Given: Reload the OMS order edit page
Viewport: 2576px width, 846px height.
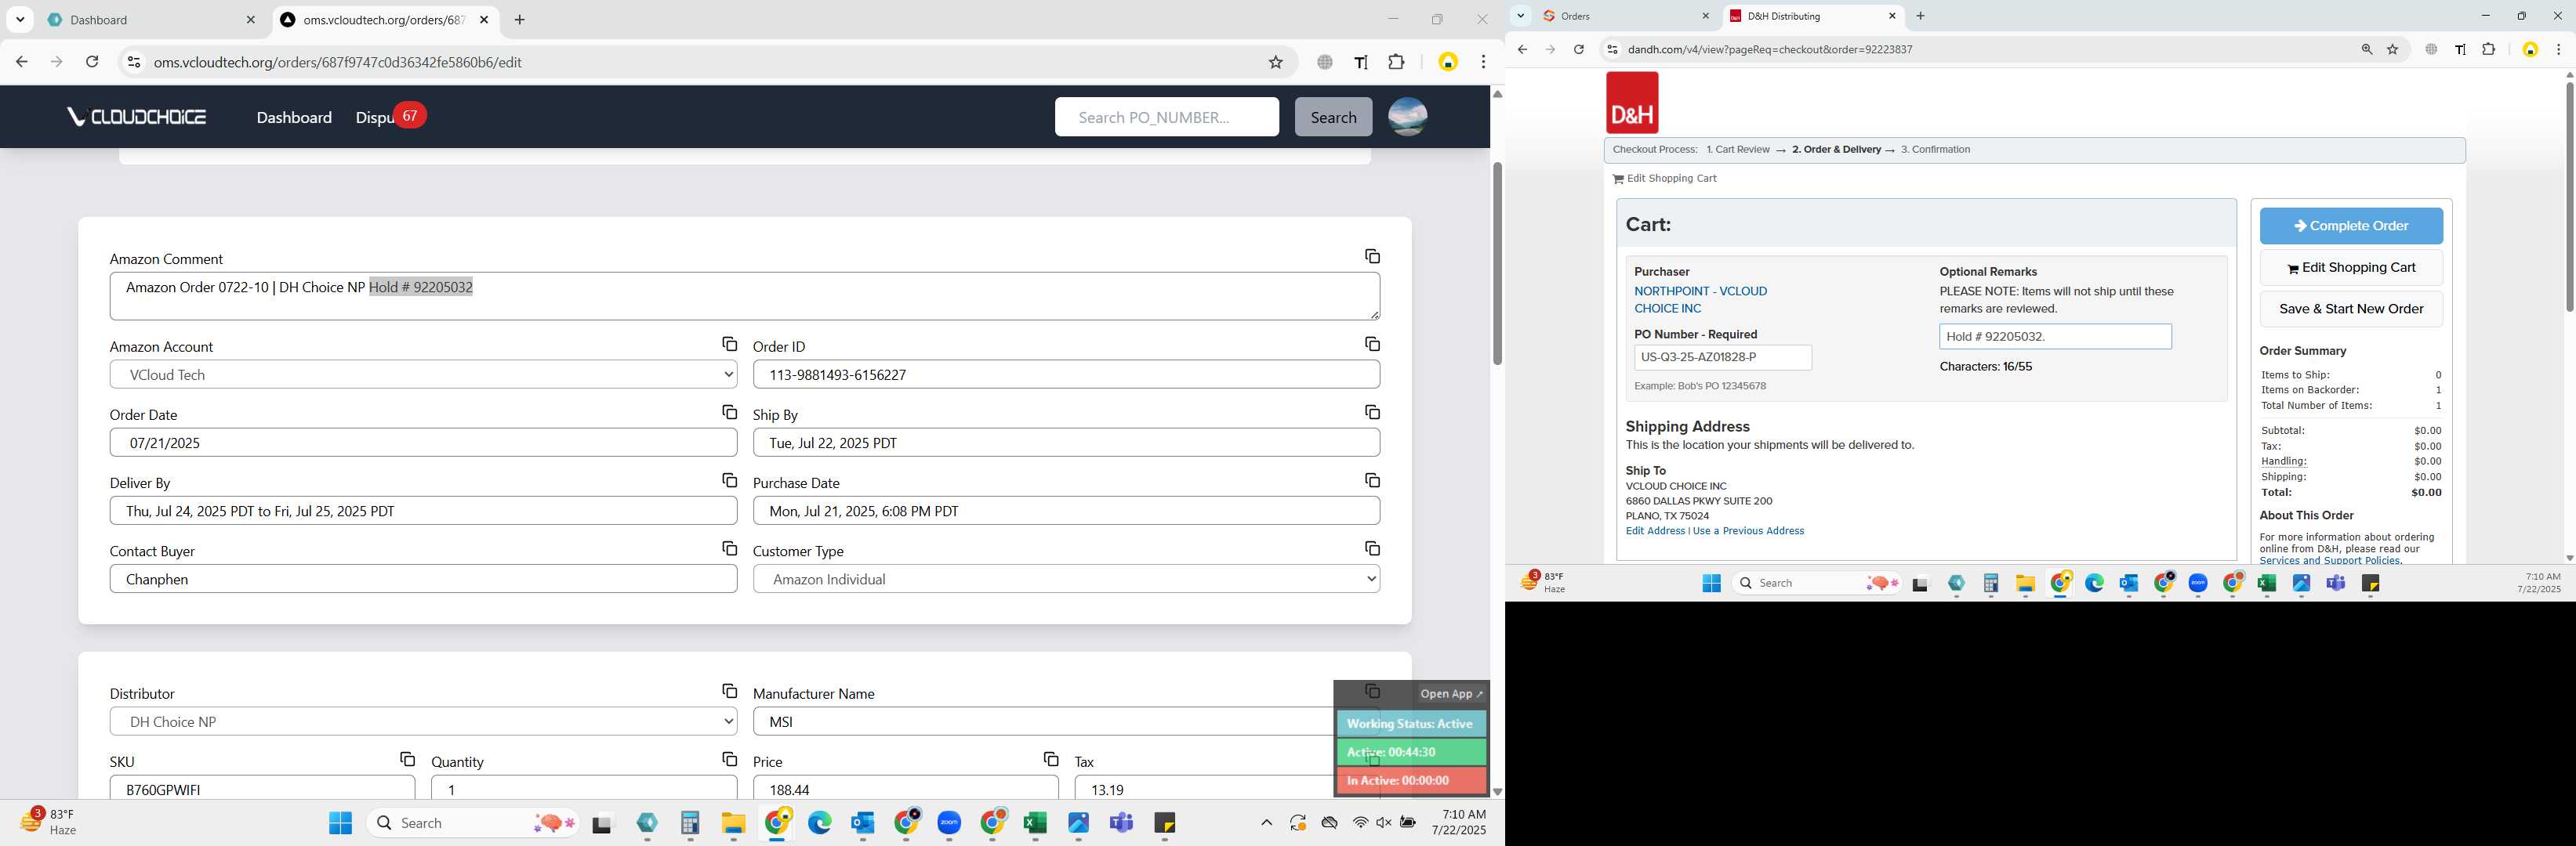Looking at the screenshot, I should [x=92, y=62].
